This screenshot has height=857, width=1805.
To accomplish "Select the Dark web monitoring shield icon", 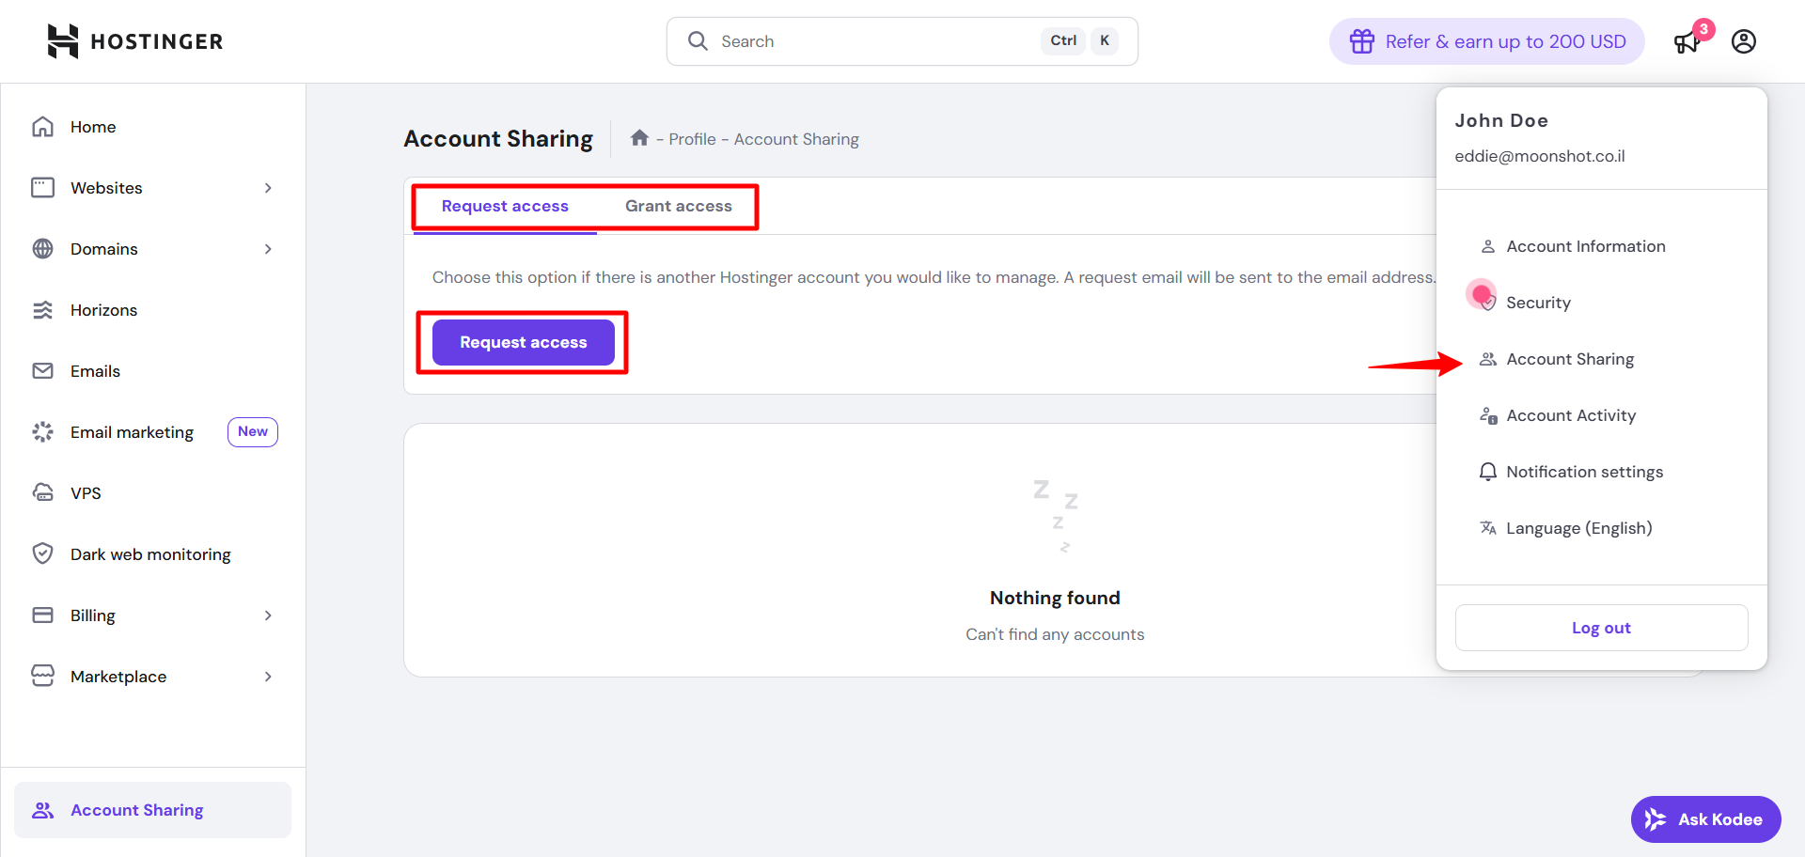I will [x=43, y=553].
